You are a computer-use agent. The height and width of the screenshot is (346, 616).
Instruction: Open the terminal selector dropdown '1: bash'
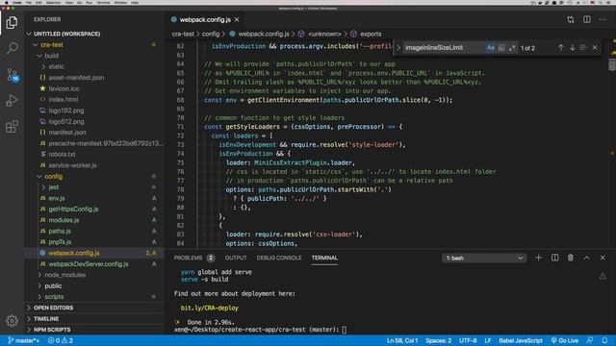coord(484,258)
